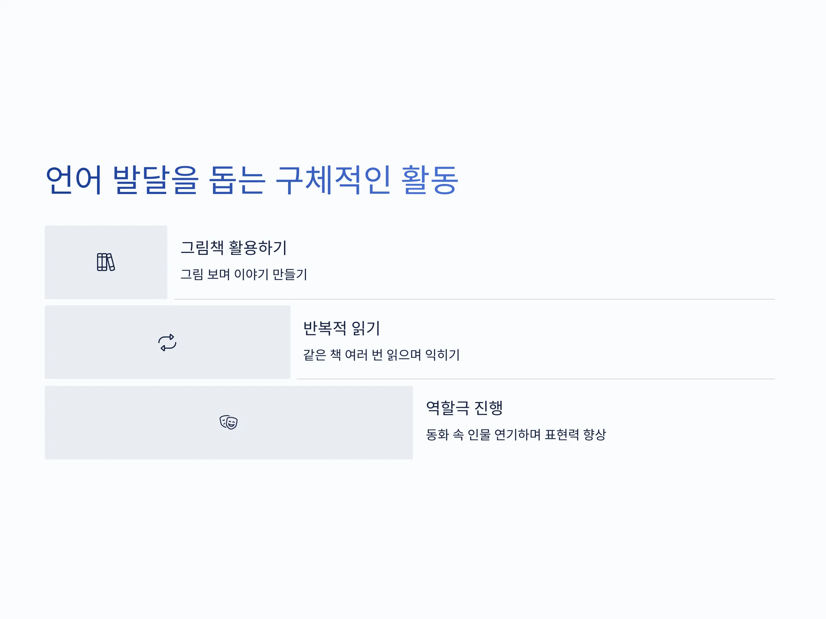
Task: Select the word 발달을 in the title
Action: (x=156, y=180)
